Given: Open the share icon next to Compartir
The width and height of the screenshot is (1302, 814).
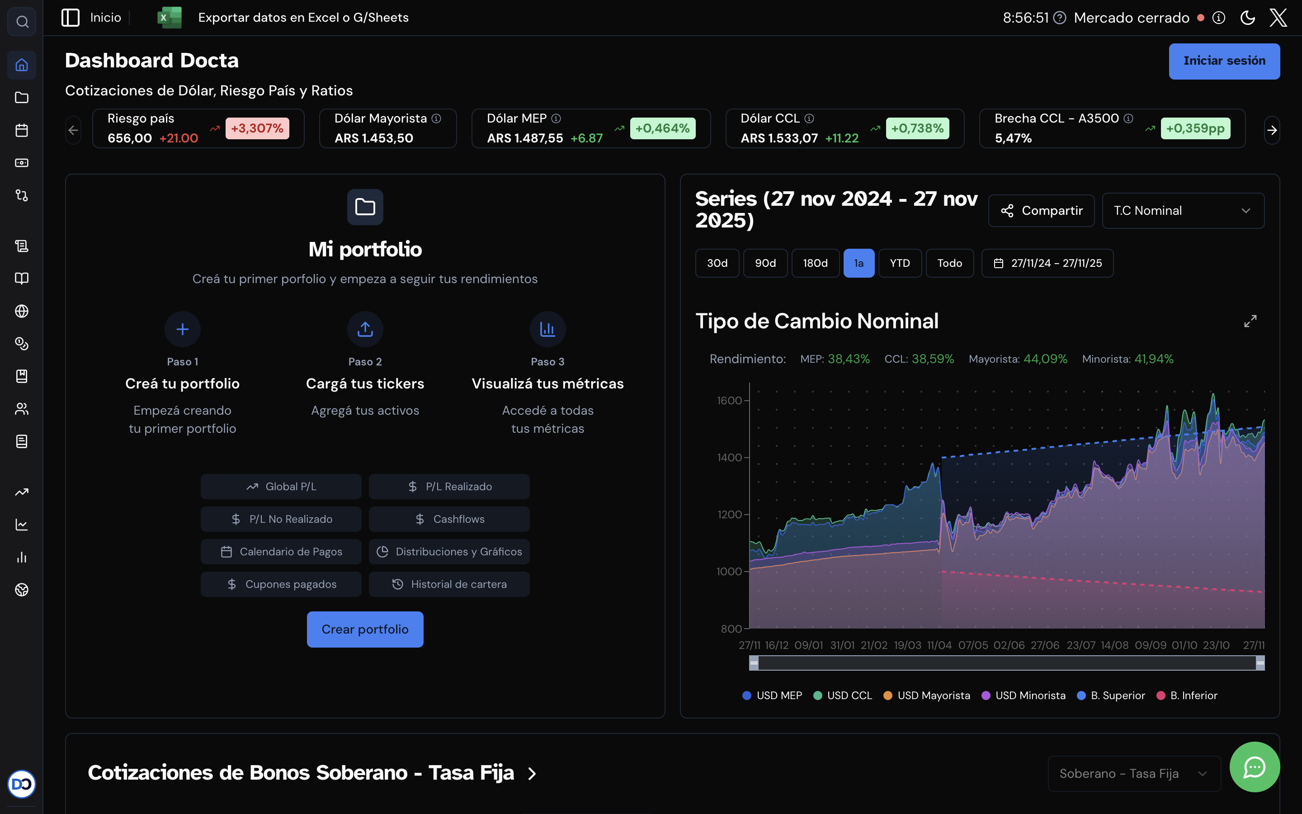Looking at the screenshot, I should [1008, 210].
